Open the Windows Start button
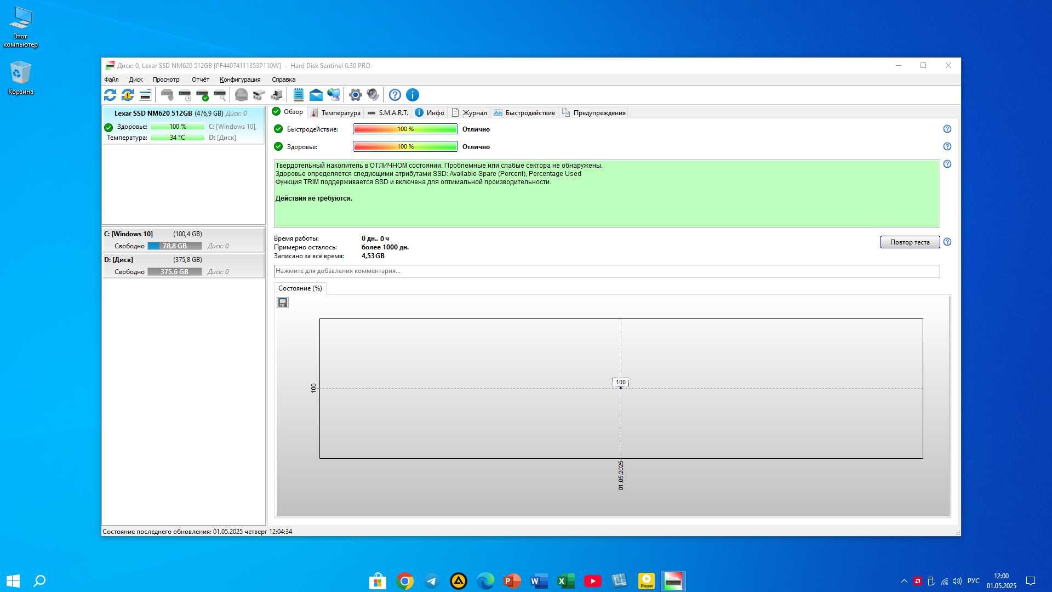Screen dimensions: 1052x592 (13, 580)
